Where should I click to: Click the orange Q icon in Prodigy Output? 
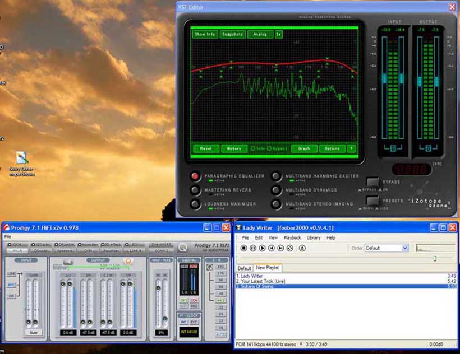click(128, 261)
